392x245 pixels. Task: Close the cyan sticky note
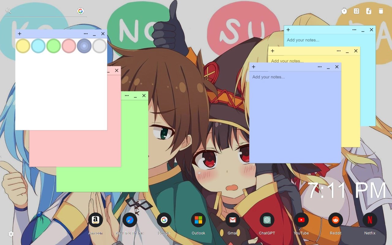[x=371, y=30]
